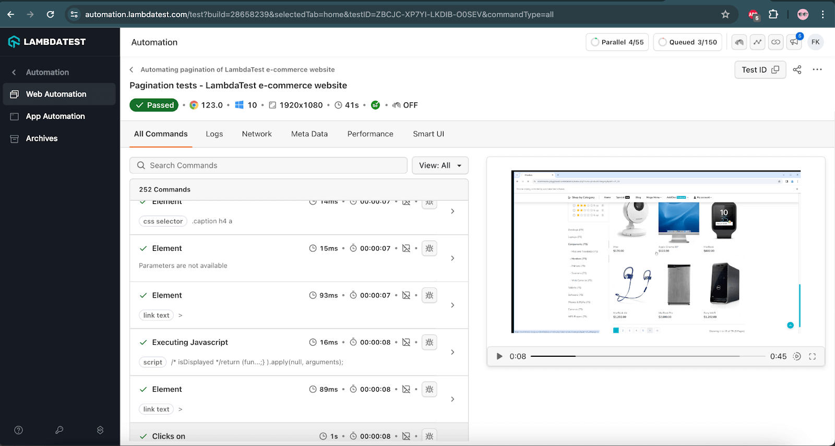Click the video preview thumbnail
The height and width of the screenshot is (446, 835).
(x=656, y=252)
